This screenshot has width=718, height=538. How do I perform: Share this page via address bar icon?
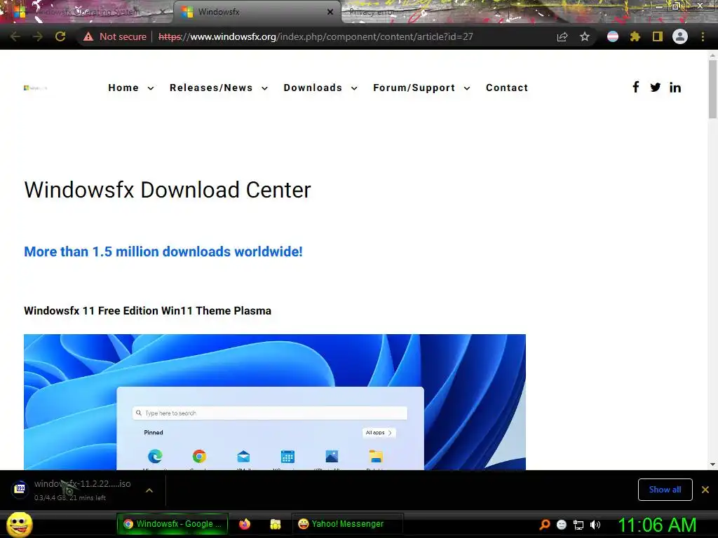562,36
